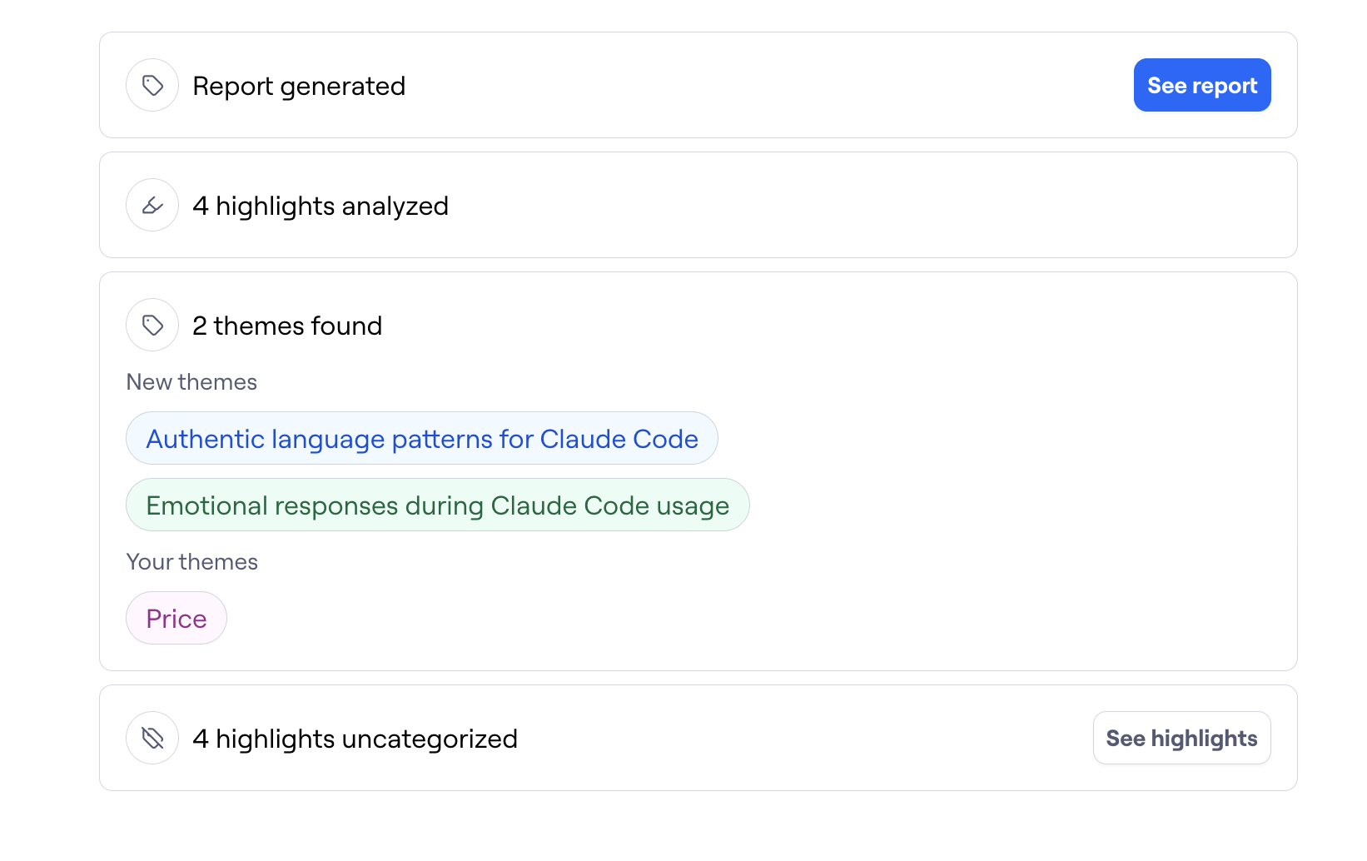Click blank middle area of the uncategorized highlights card
The image size is (1367, 861).
[x=791, y=738]
